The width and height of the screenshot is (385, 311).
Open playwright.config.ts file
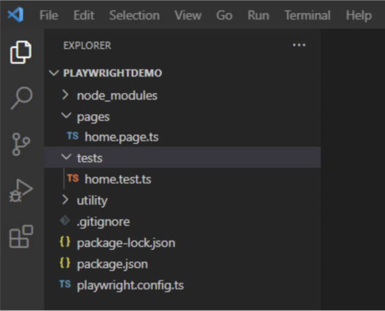click(x=129, y=285)
